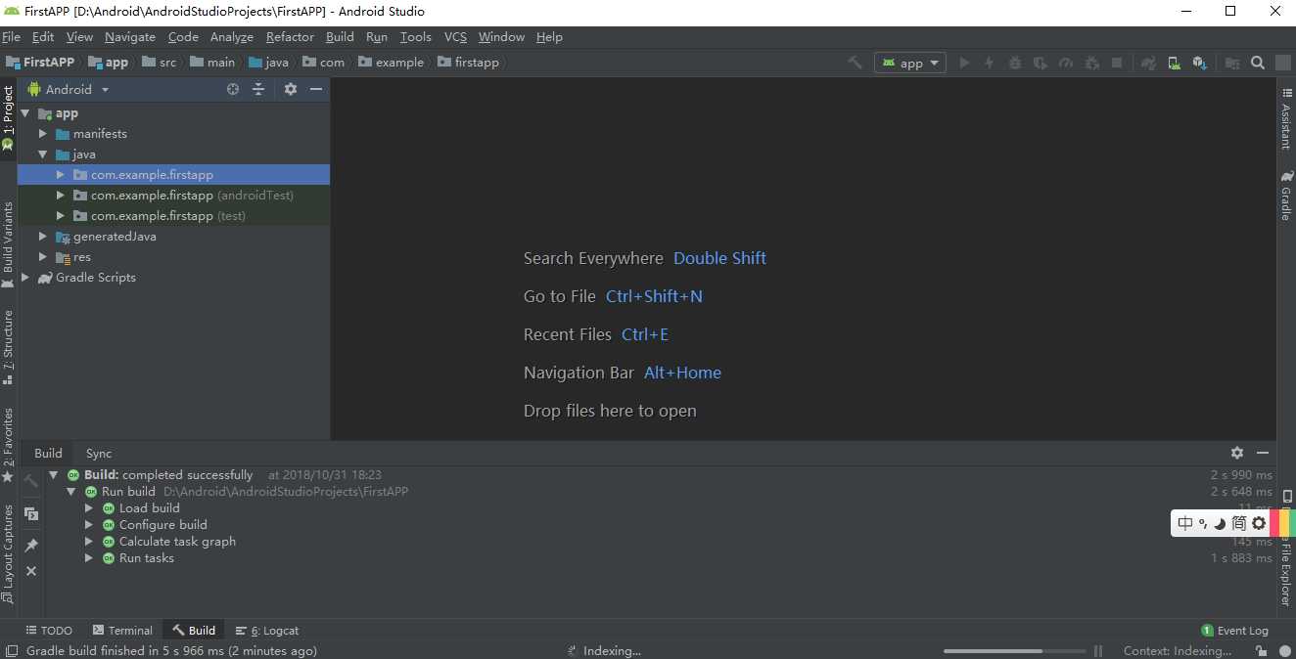This screenshot has width=1296, height=659.
Task: Open the Refactor menu
Action: tap(290, 37)
